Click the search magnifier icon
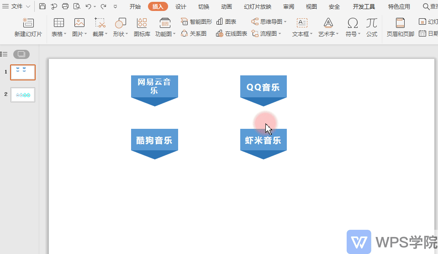 pos(426,6)
